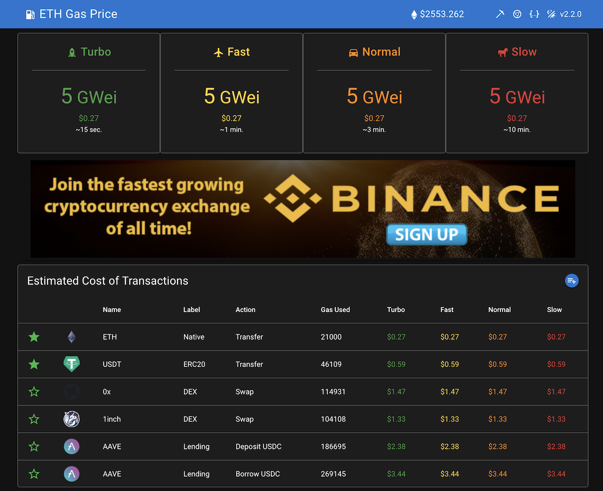Click the Ethereum diamond price icon

click(x=414, y=15)
